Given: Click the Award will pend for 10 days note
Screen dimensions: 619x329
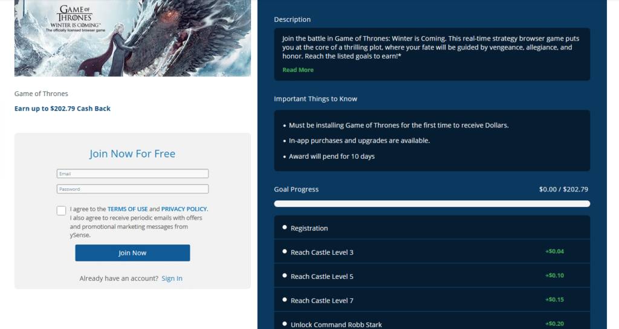Looking at the screenshot, I should click(332, 156).
